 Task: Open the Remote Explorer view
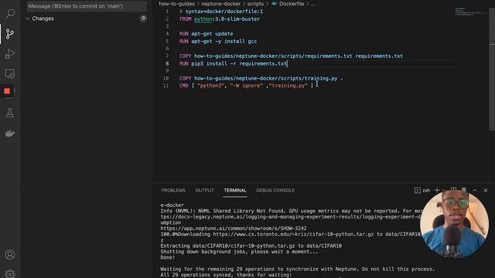click(10, 74)
